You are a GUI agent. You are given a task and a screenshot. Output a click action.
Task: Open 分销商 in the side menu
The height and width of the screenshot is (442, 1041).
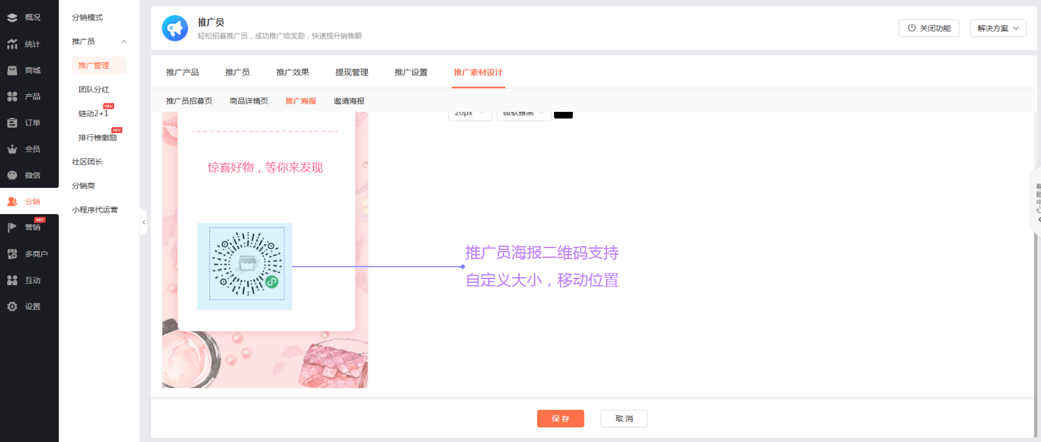pyautogui.click(x=83, y=186)
